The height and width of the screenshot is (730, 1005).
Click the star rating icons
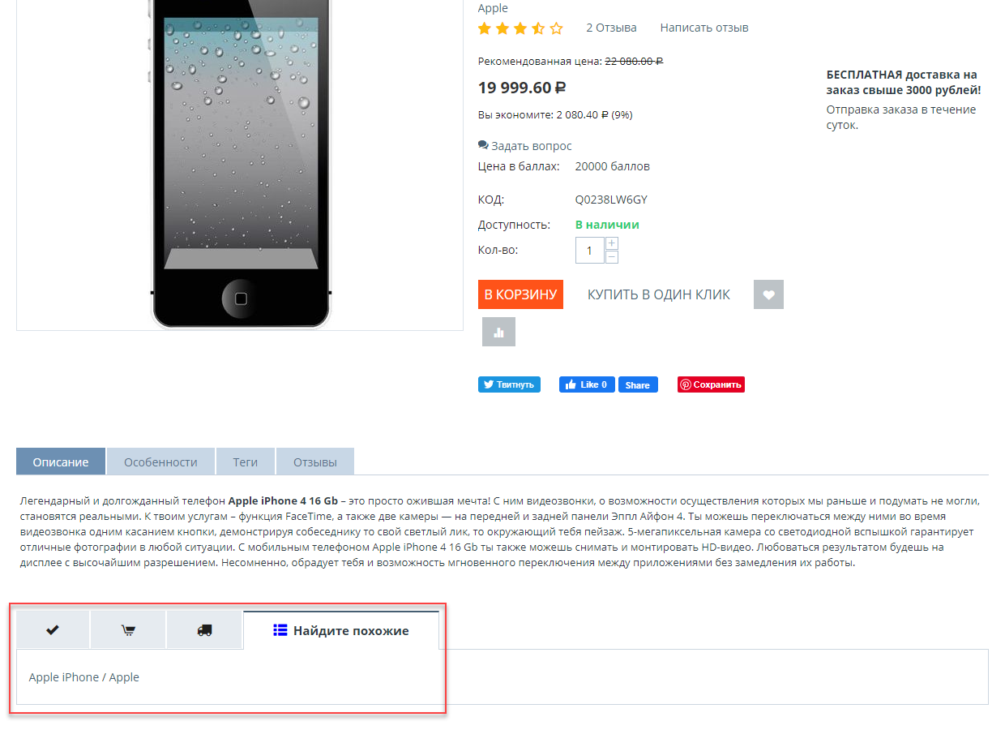coord(520,28)
